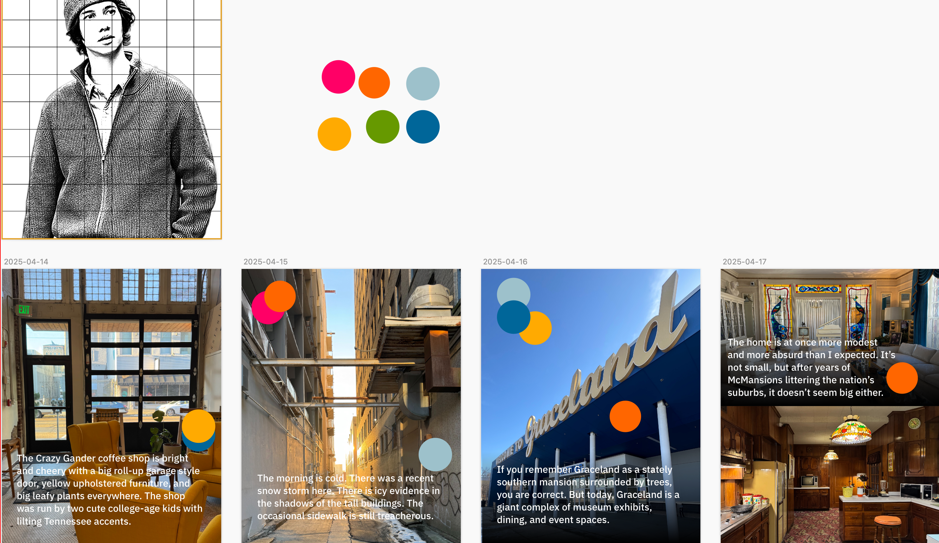Select the dark blue palette circle
This screenshot has height=543, width=939.
[422, 127]
